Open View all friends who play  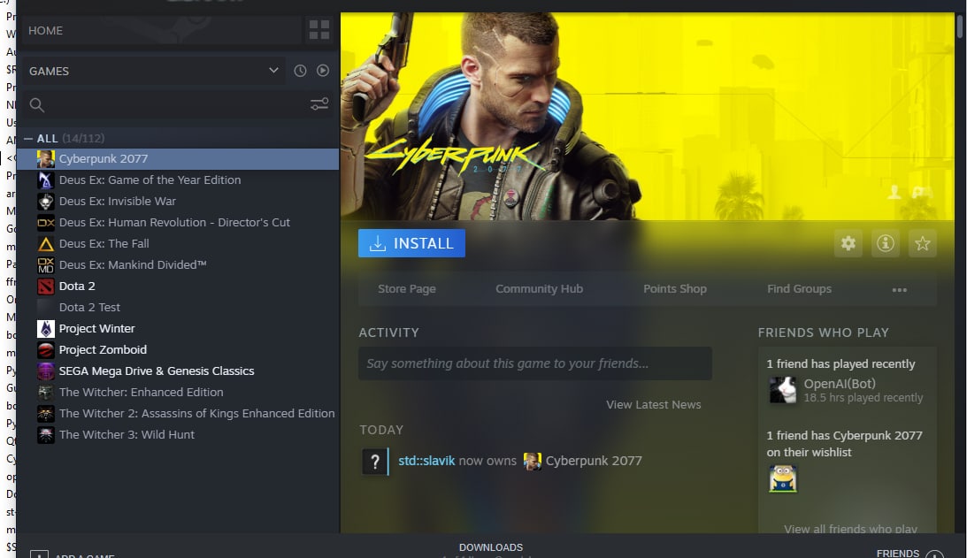click(850, 529)
